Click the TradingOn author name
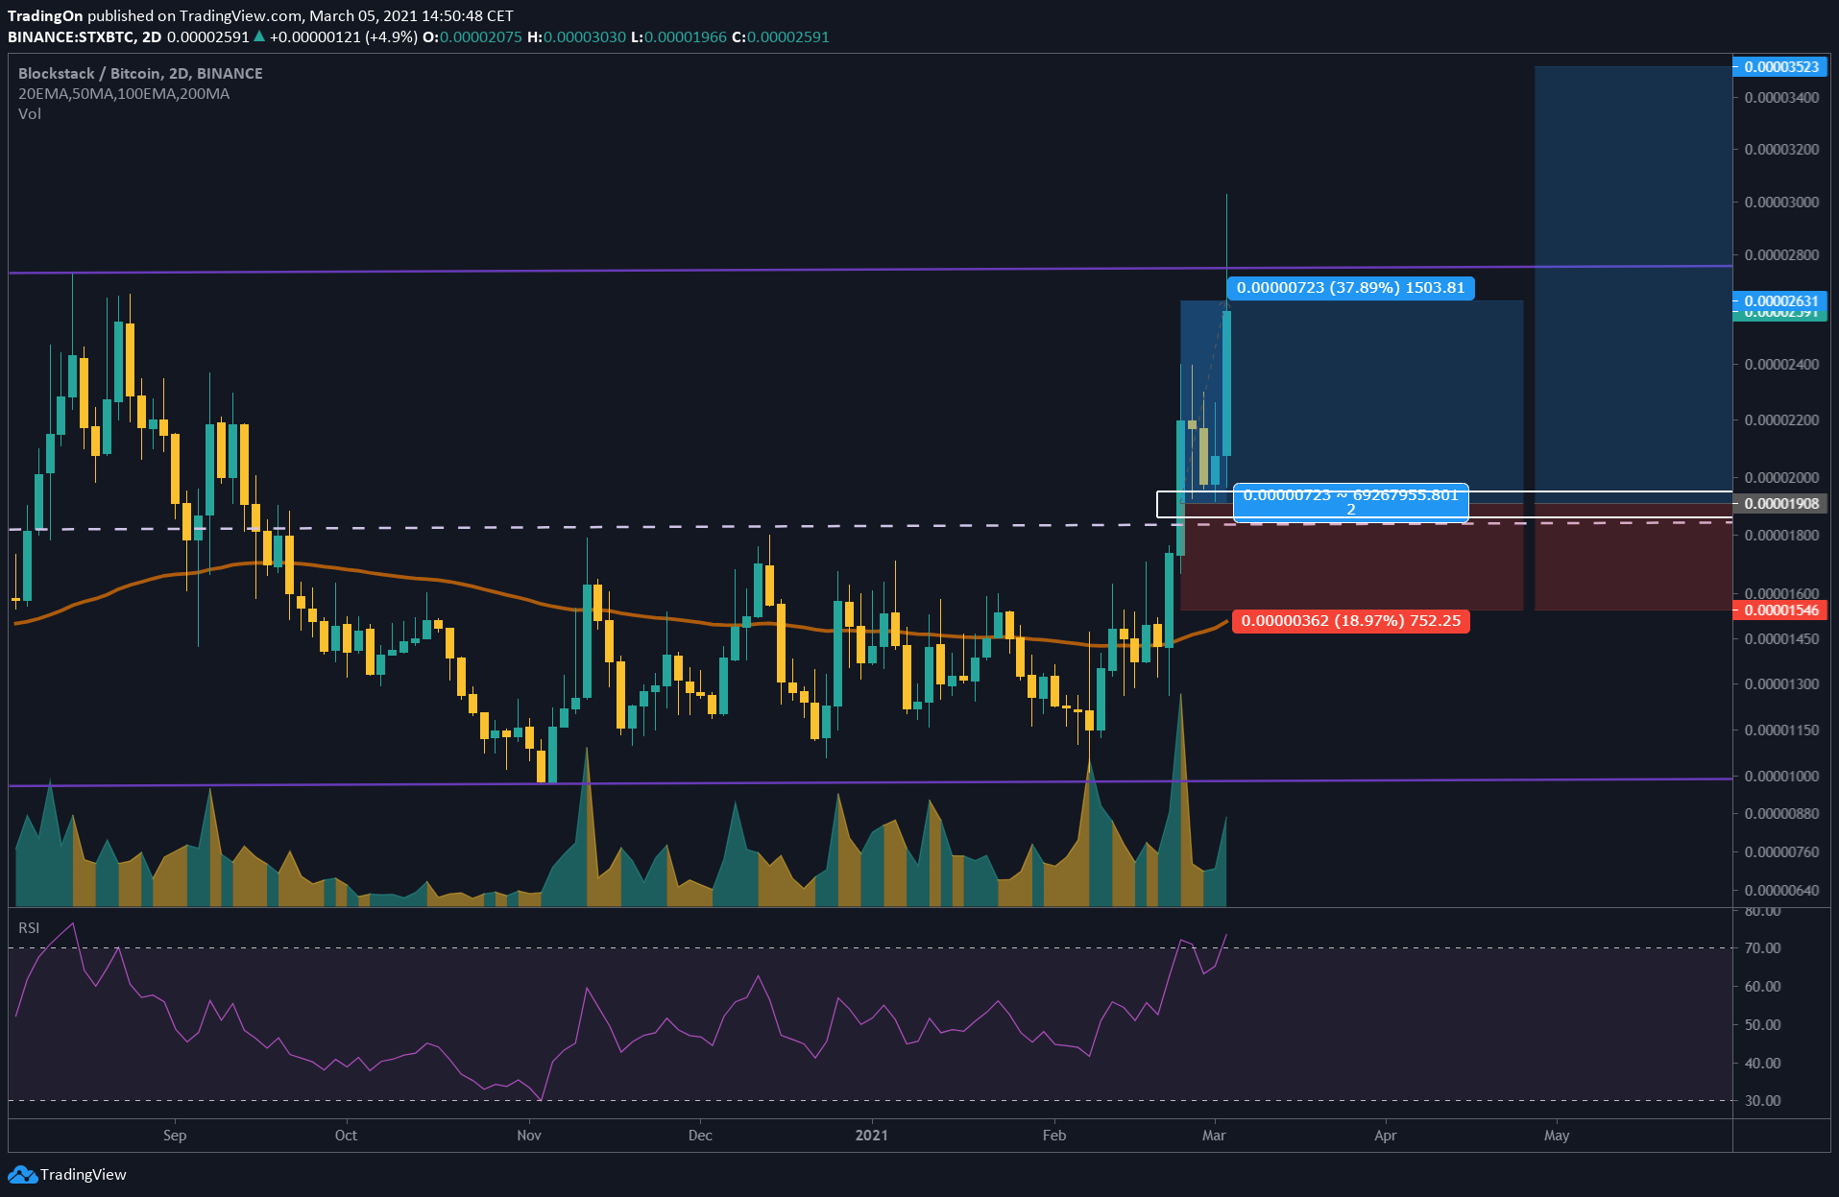 tap(45, 15)
